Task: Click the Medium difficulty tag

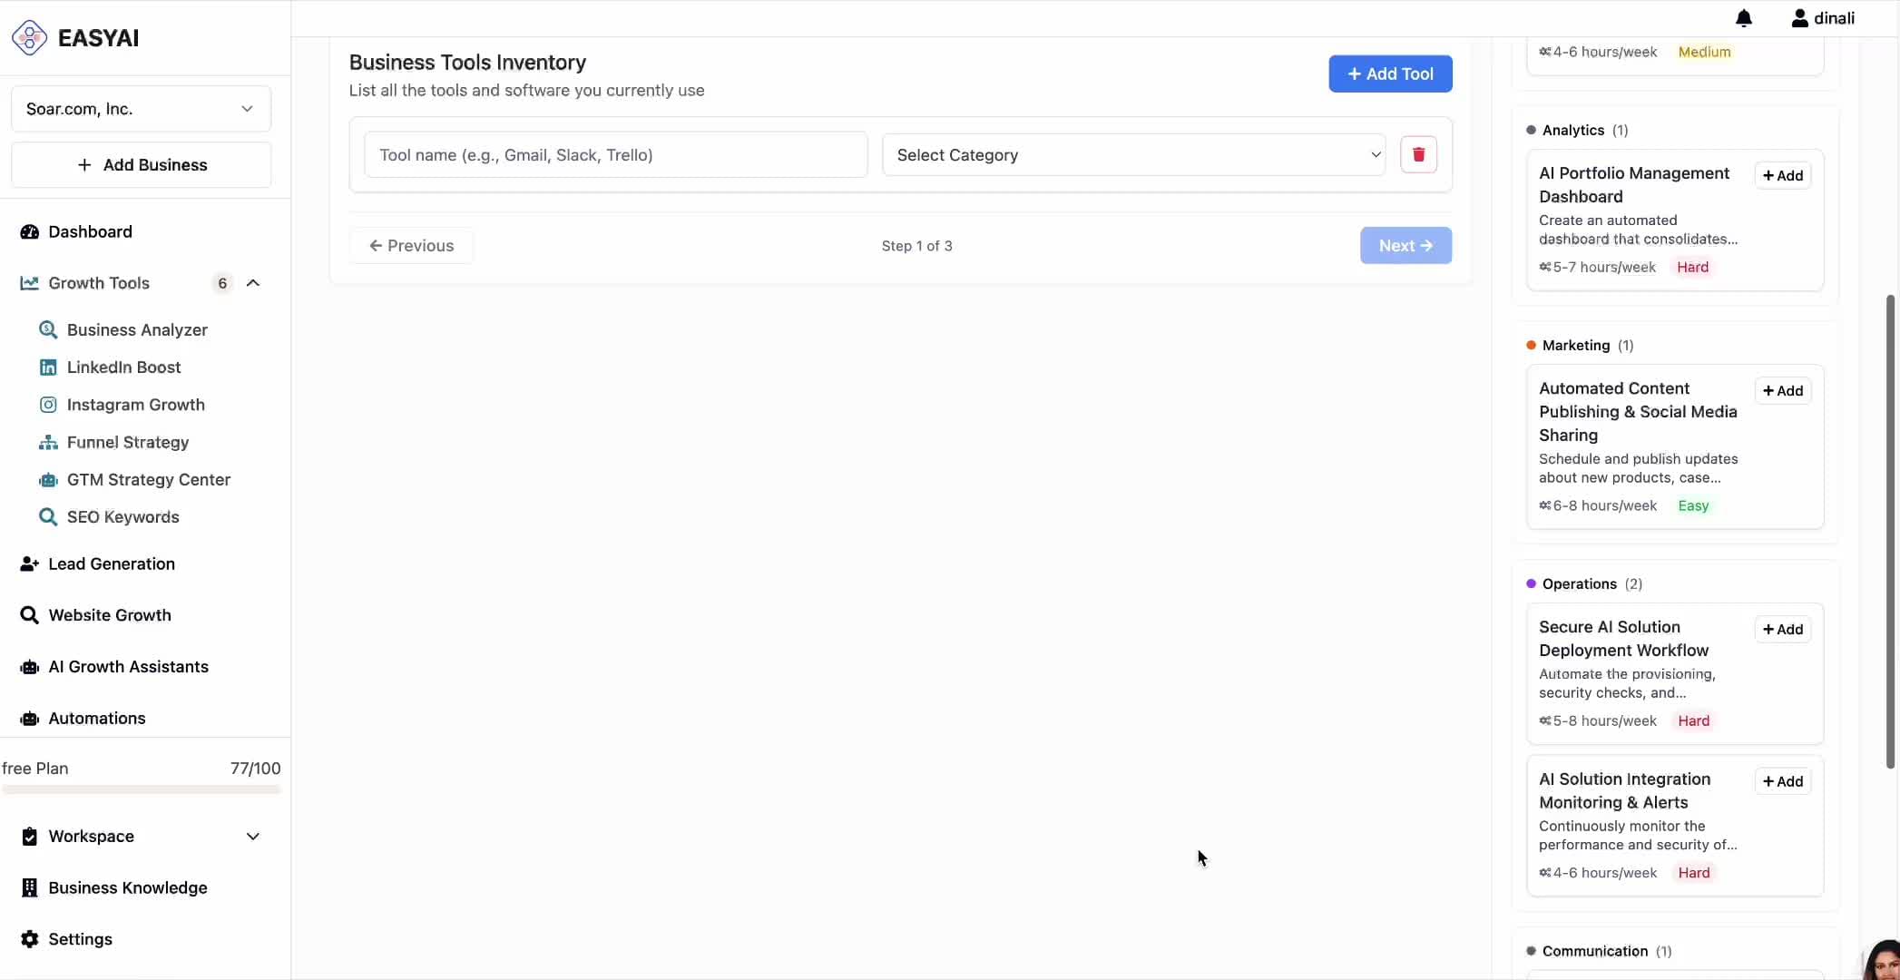Action: (1704, 52)
